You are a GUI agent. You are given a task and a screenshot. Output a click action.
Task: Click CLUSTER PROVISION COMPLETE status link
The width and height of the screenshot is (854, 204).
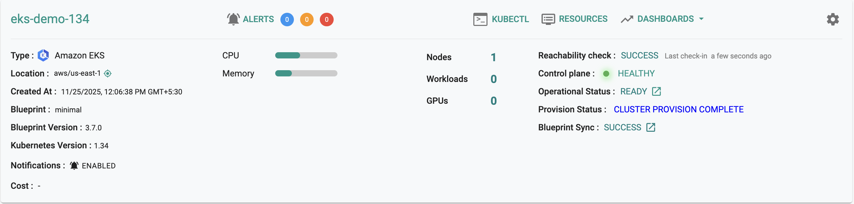[x=678, y=110]
